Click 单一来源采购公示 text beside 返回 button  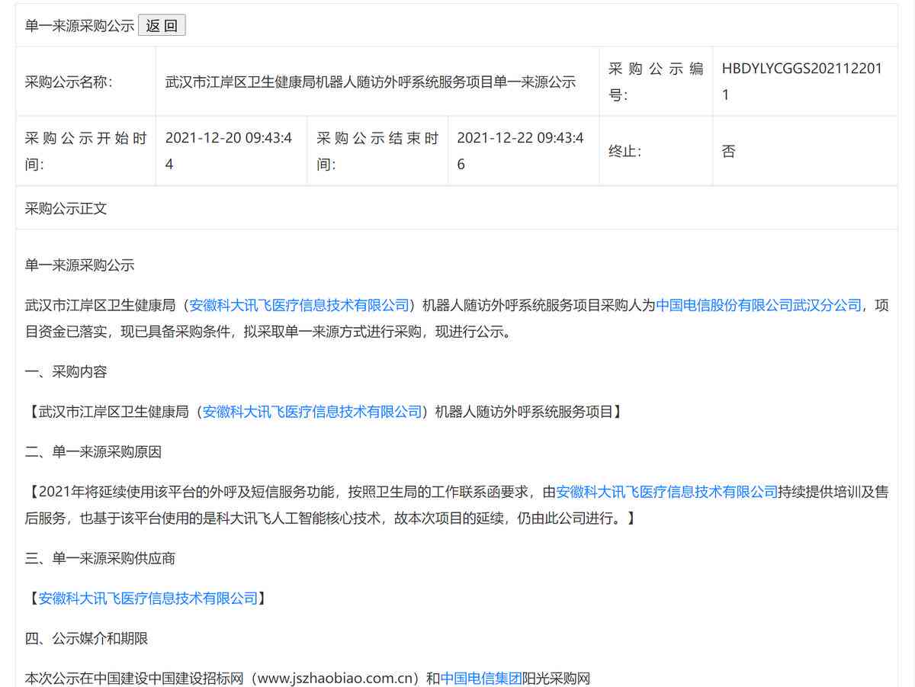tap(80, 25)
